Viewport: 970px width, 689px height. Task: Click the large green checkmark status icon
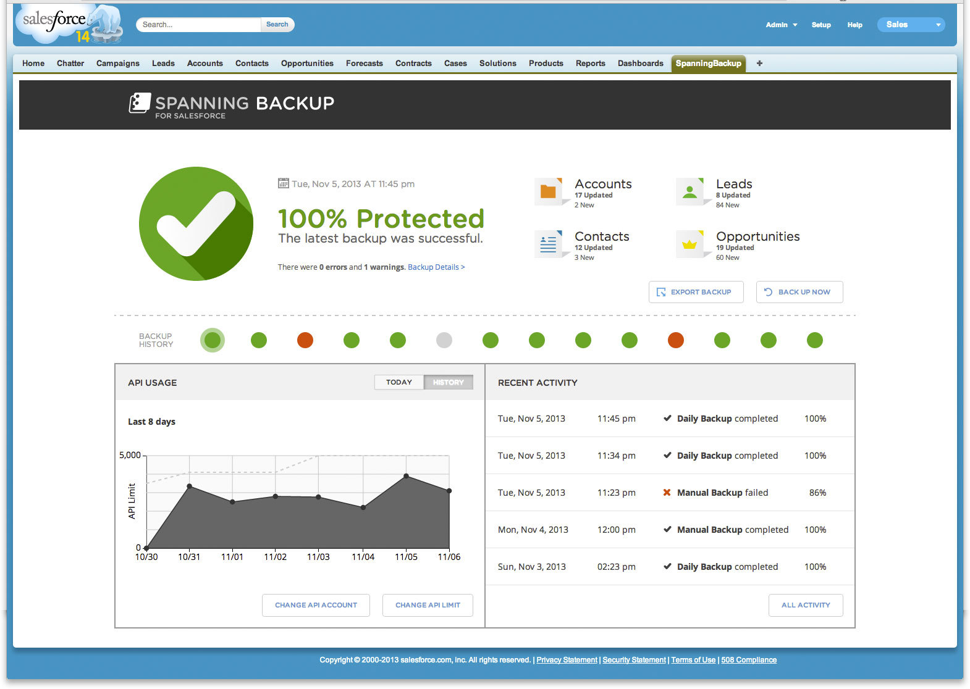click(x=196, y=223)
